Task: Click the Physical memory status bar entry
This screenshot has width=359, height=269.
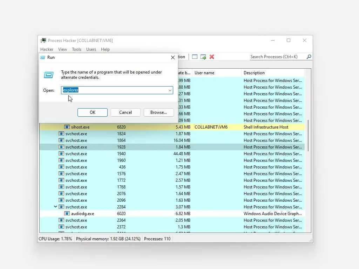Action: (x=108, y=239)
